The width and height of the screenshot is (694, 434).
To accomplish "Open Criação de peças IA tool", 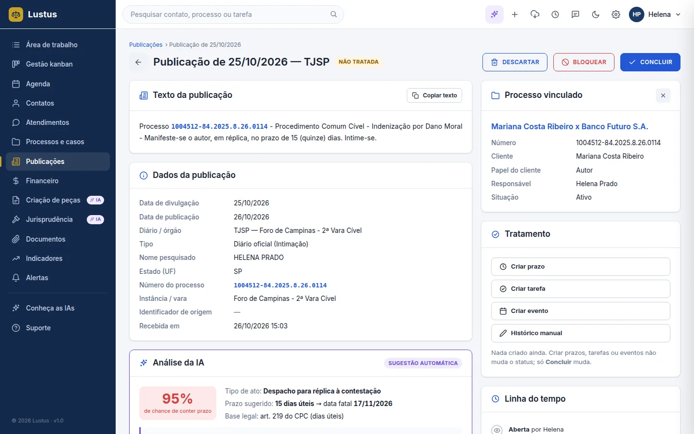I will click(58, 200).
